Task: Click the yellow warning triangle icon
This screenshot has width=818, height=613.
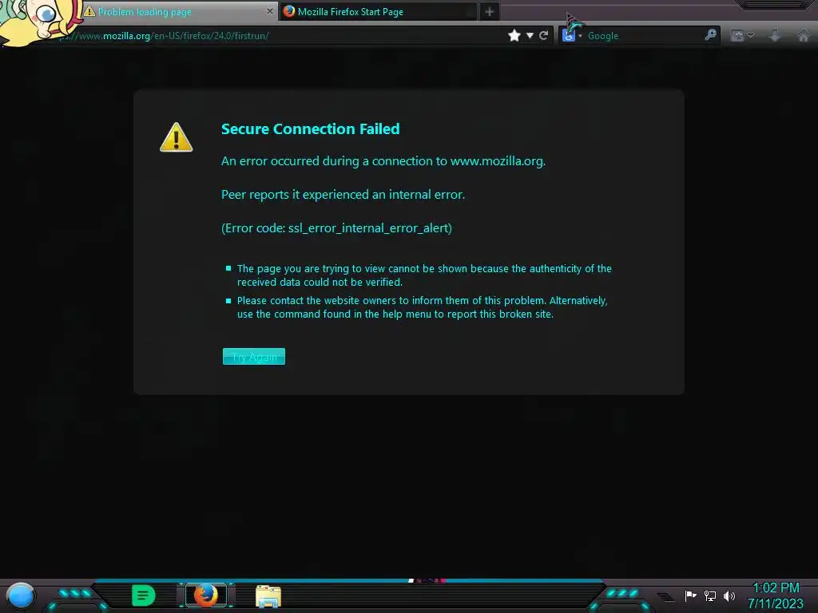Action: pyautogui.click(x=177, y=137)
